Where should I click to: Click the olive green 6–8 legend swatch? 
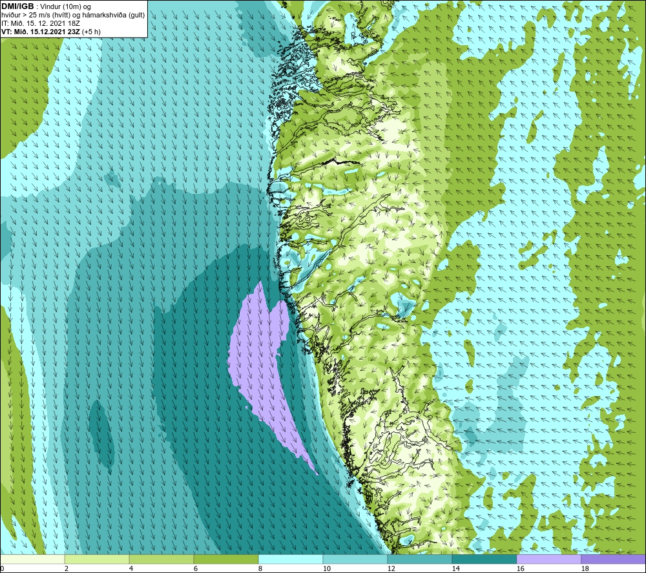pyautogui.click(x=225, y=559)
